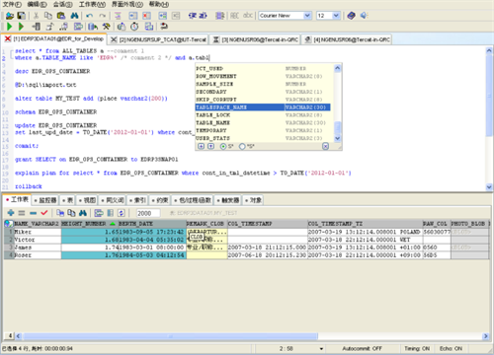Click the binoculars find icon in top toolbar
494x355 pixels.
[74, 16]
